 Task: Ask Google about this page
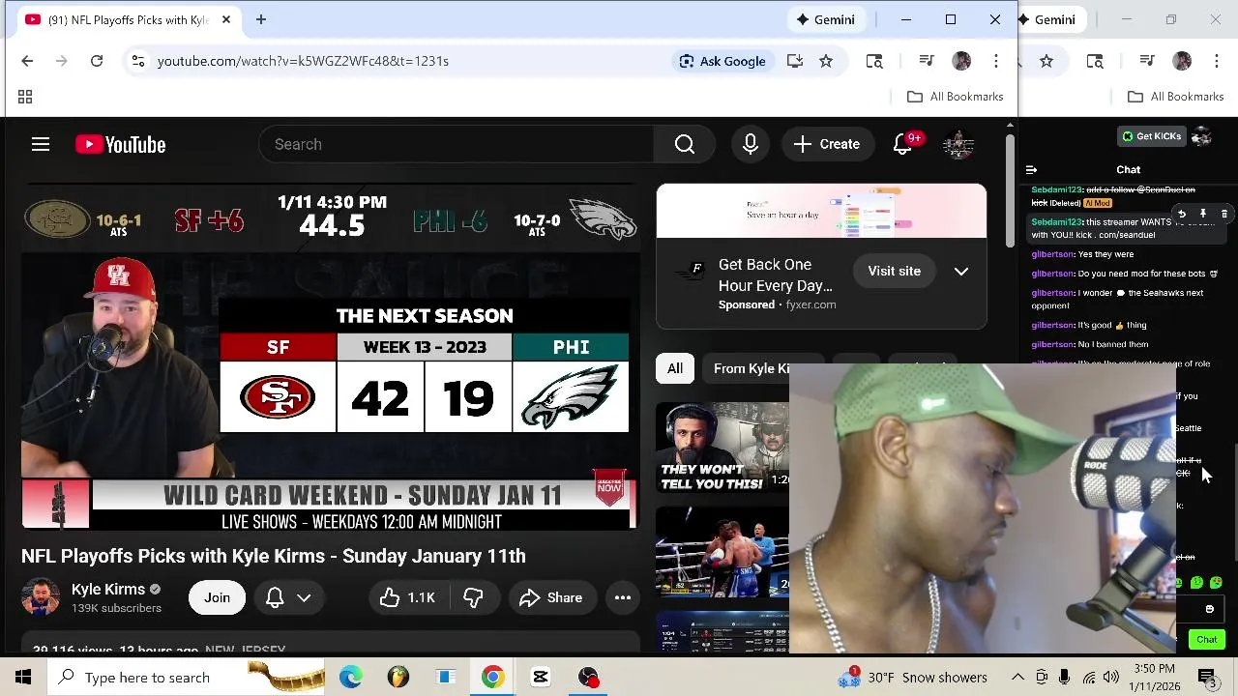[x=722, y=61]
